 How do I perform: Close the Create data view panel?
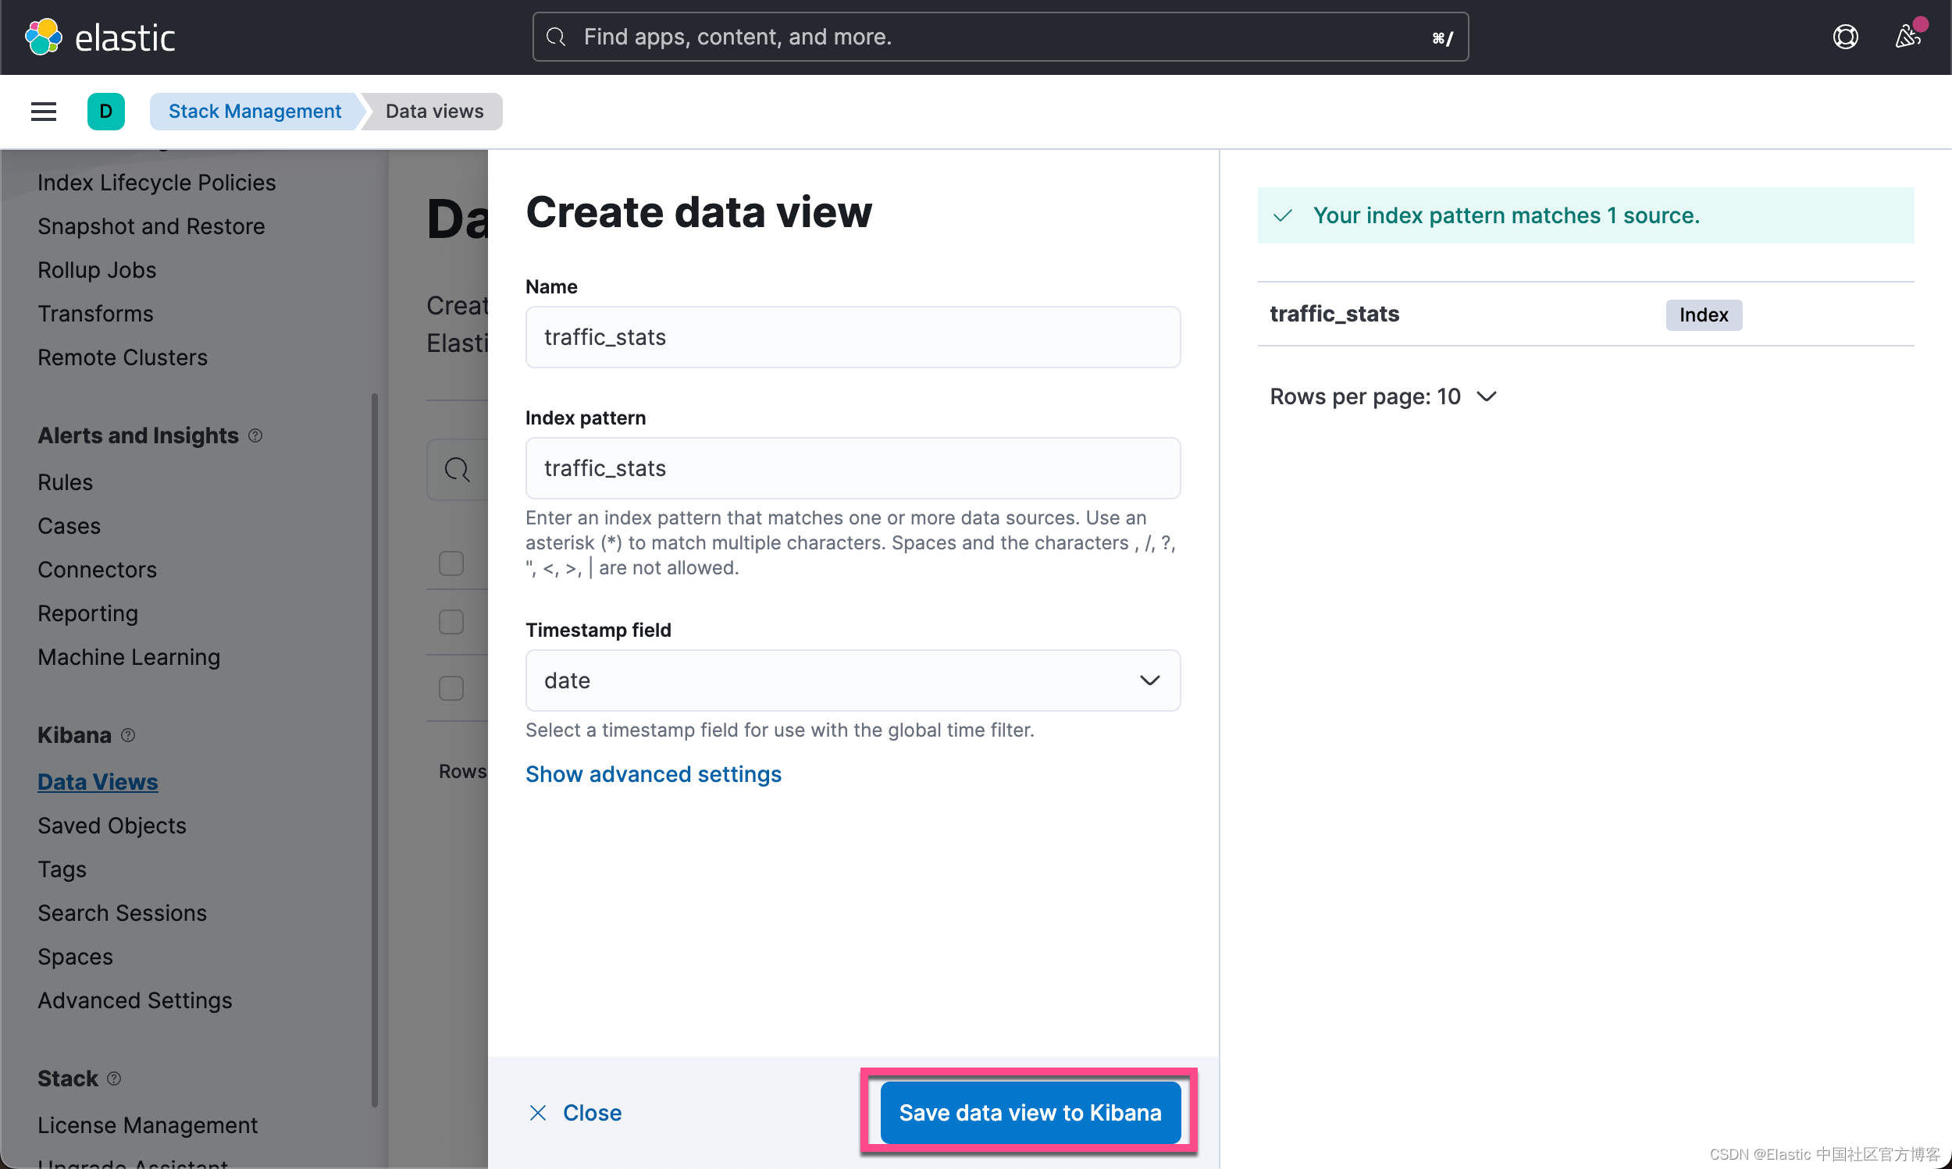pyautogui.click(x=575, y=1112)
